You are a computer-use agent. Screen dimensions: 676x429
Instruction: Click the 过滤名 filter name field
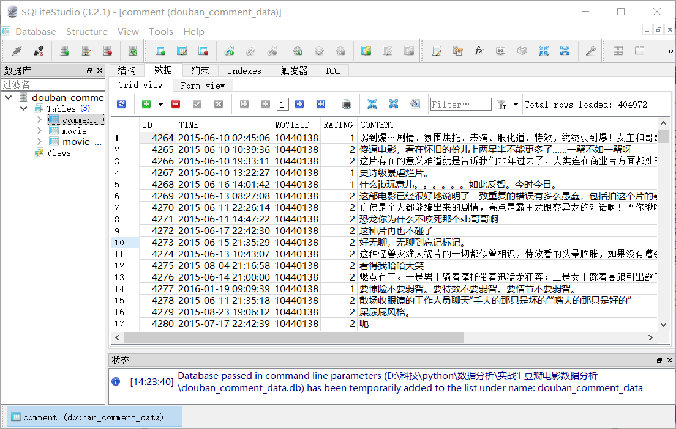pos(53,84)
